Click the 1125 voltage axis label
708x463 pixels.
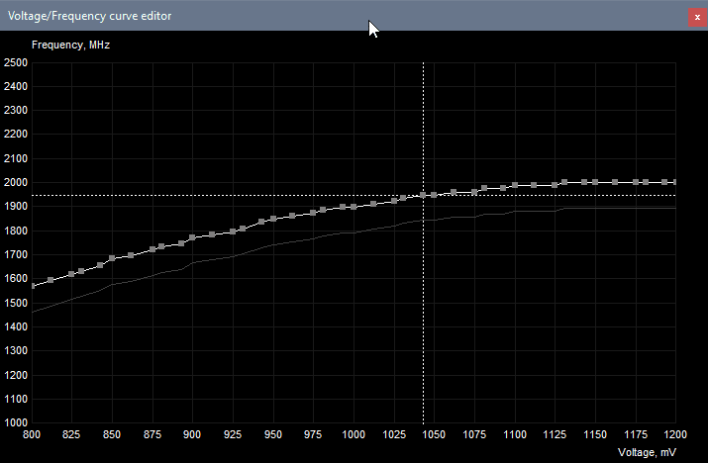click(555, 434)
